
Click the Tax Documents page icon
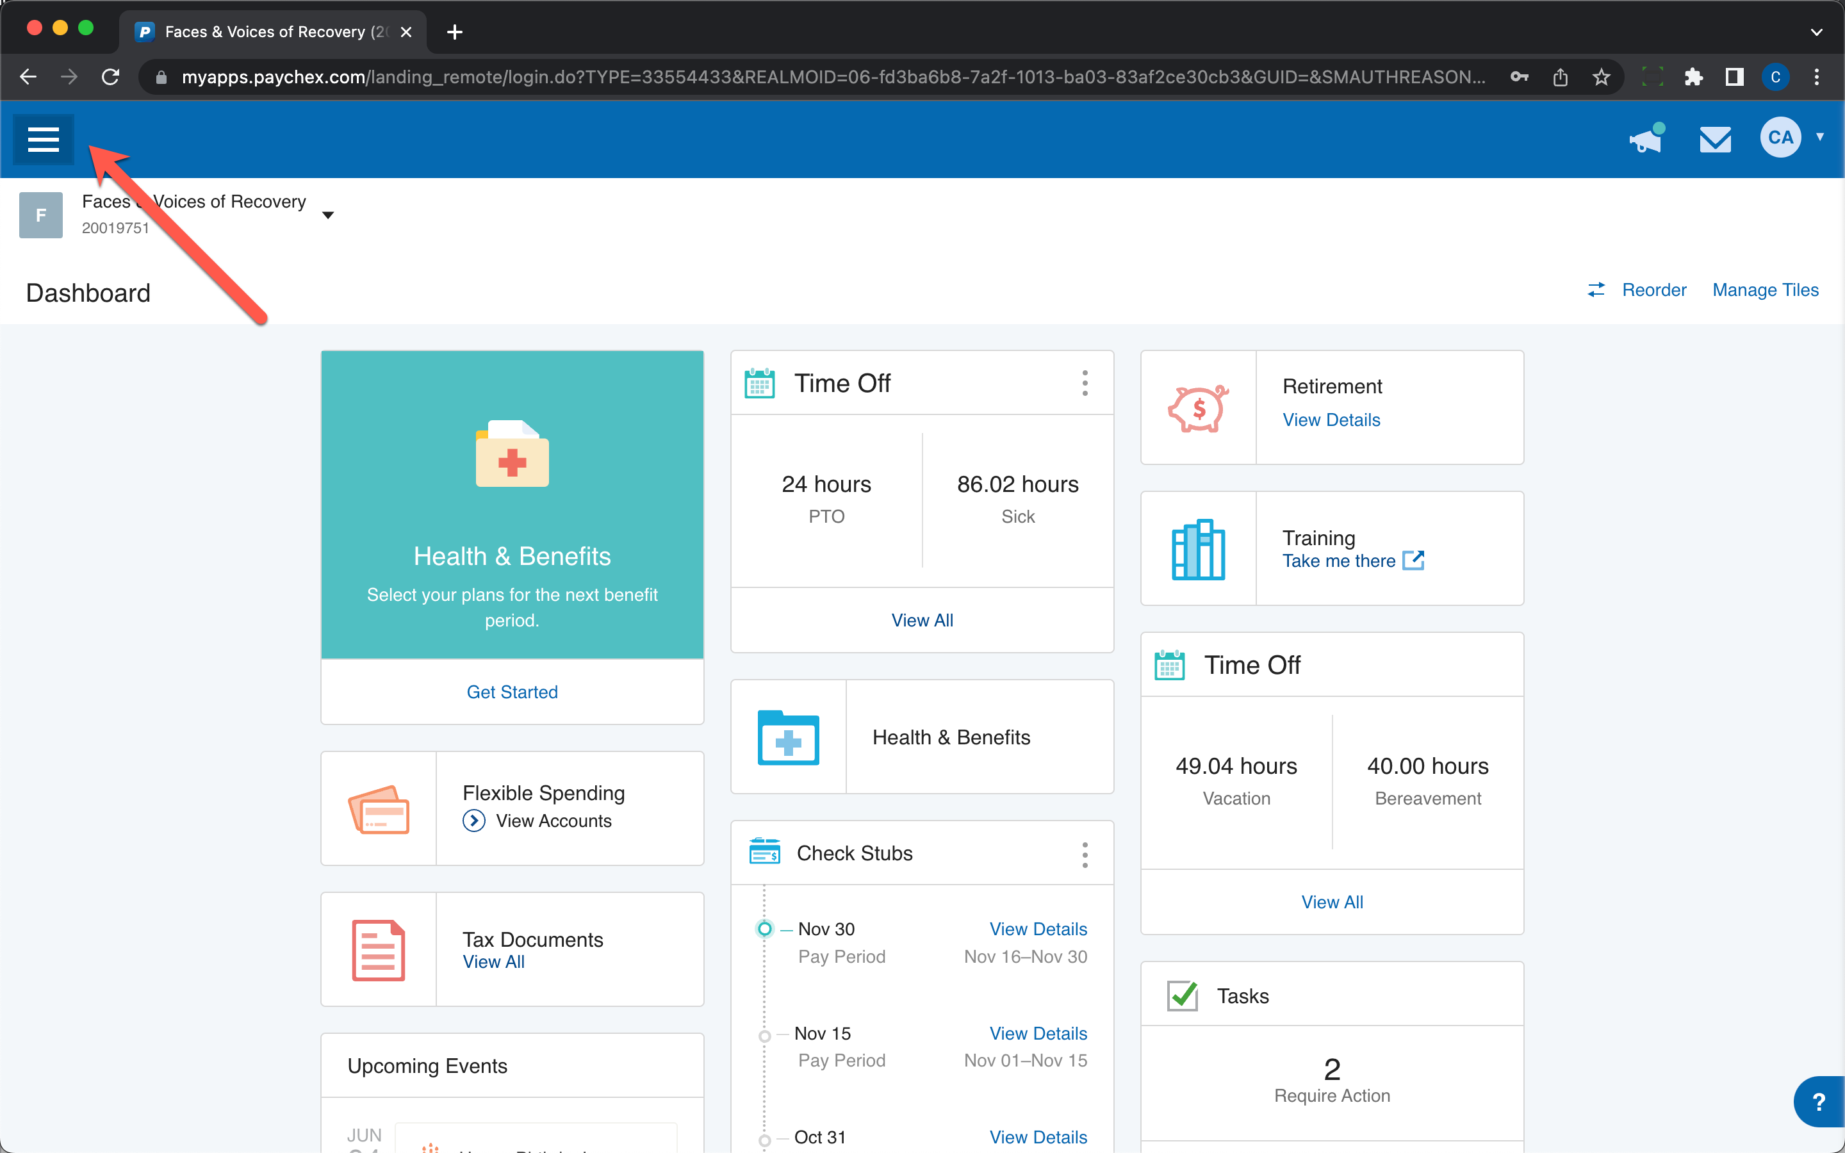pos(378,950)
